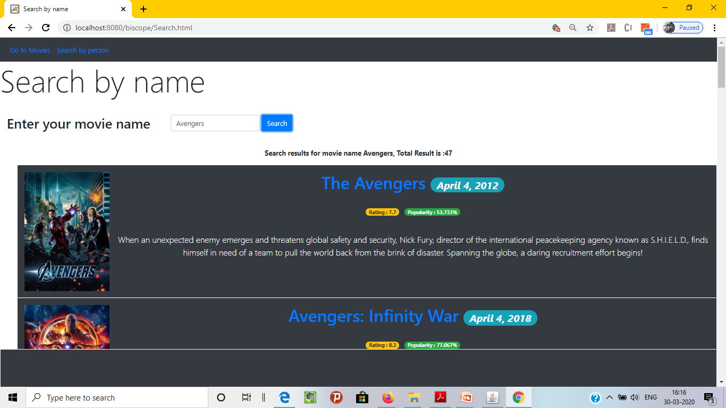The height and width of the screenshot is (408, 726).
Task: Click the search results count text
Action: point(358,154)
